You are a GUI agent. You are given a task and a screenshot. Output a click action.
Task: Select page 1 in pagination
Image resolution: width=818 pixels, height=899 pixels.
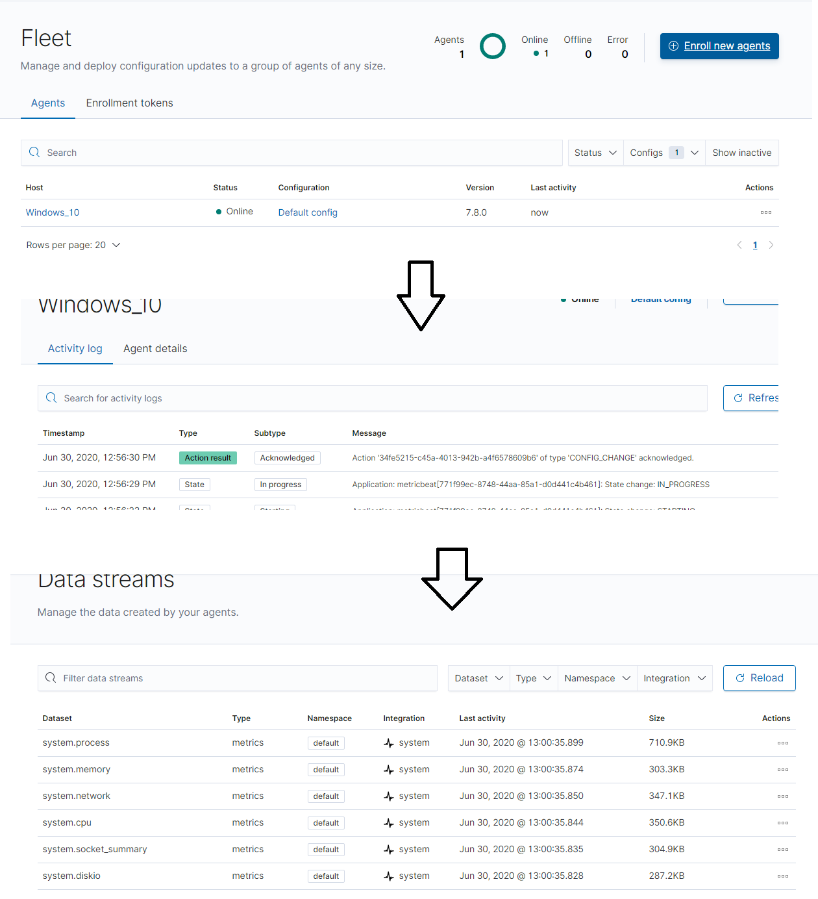(755, 245)
